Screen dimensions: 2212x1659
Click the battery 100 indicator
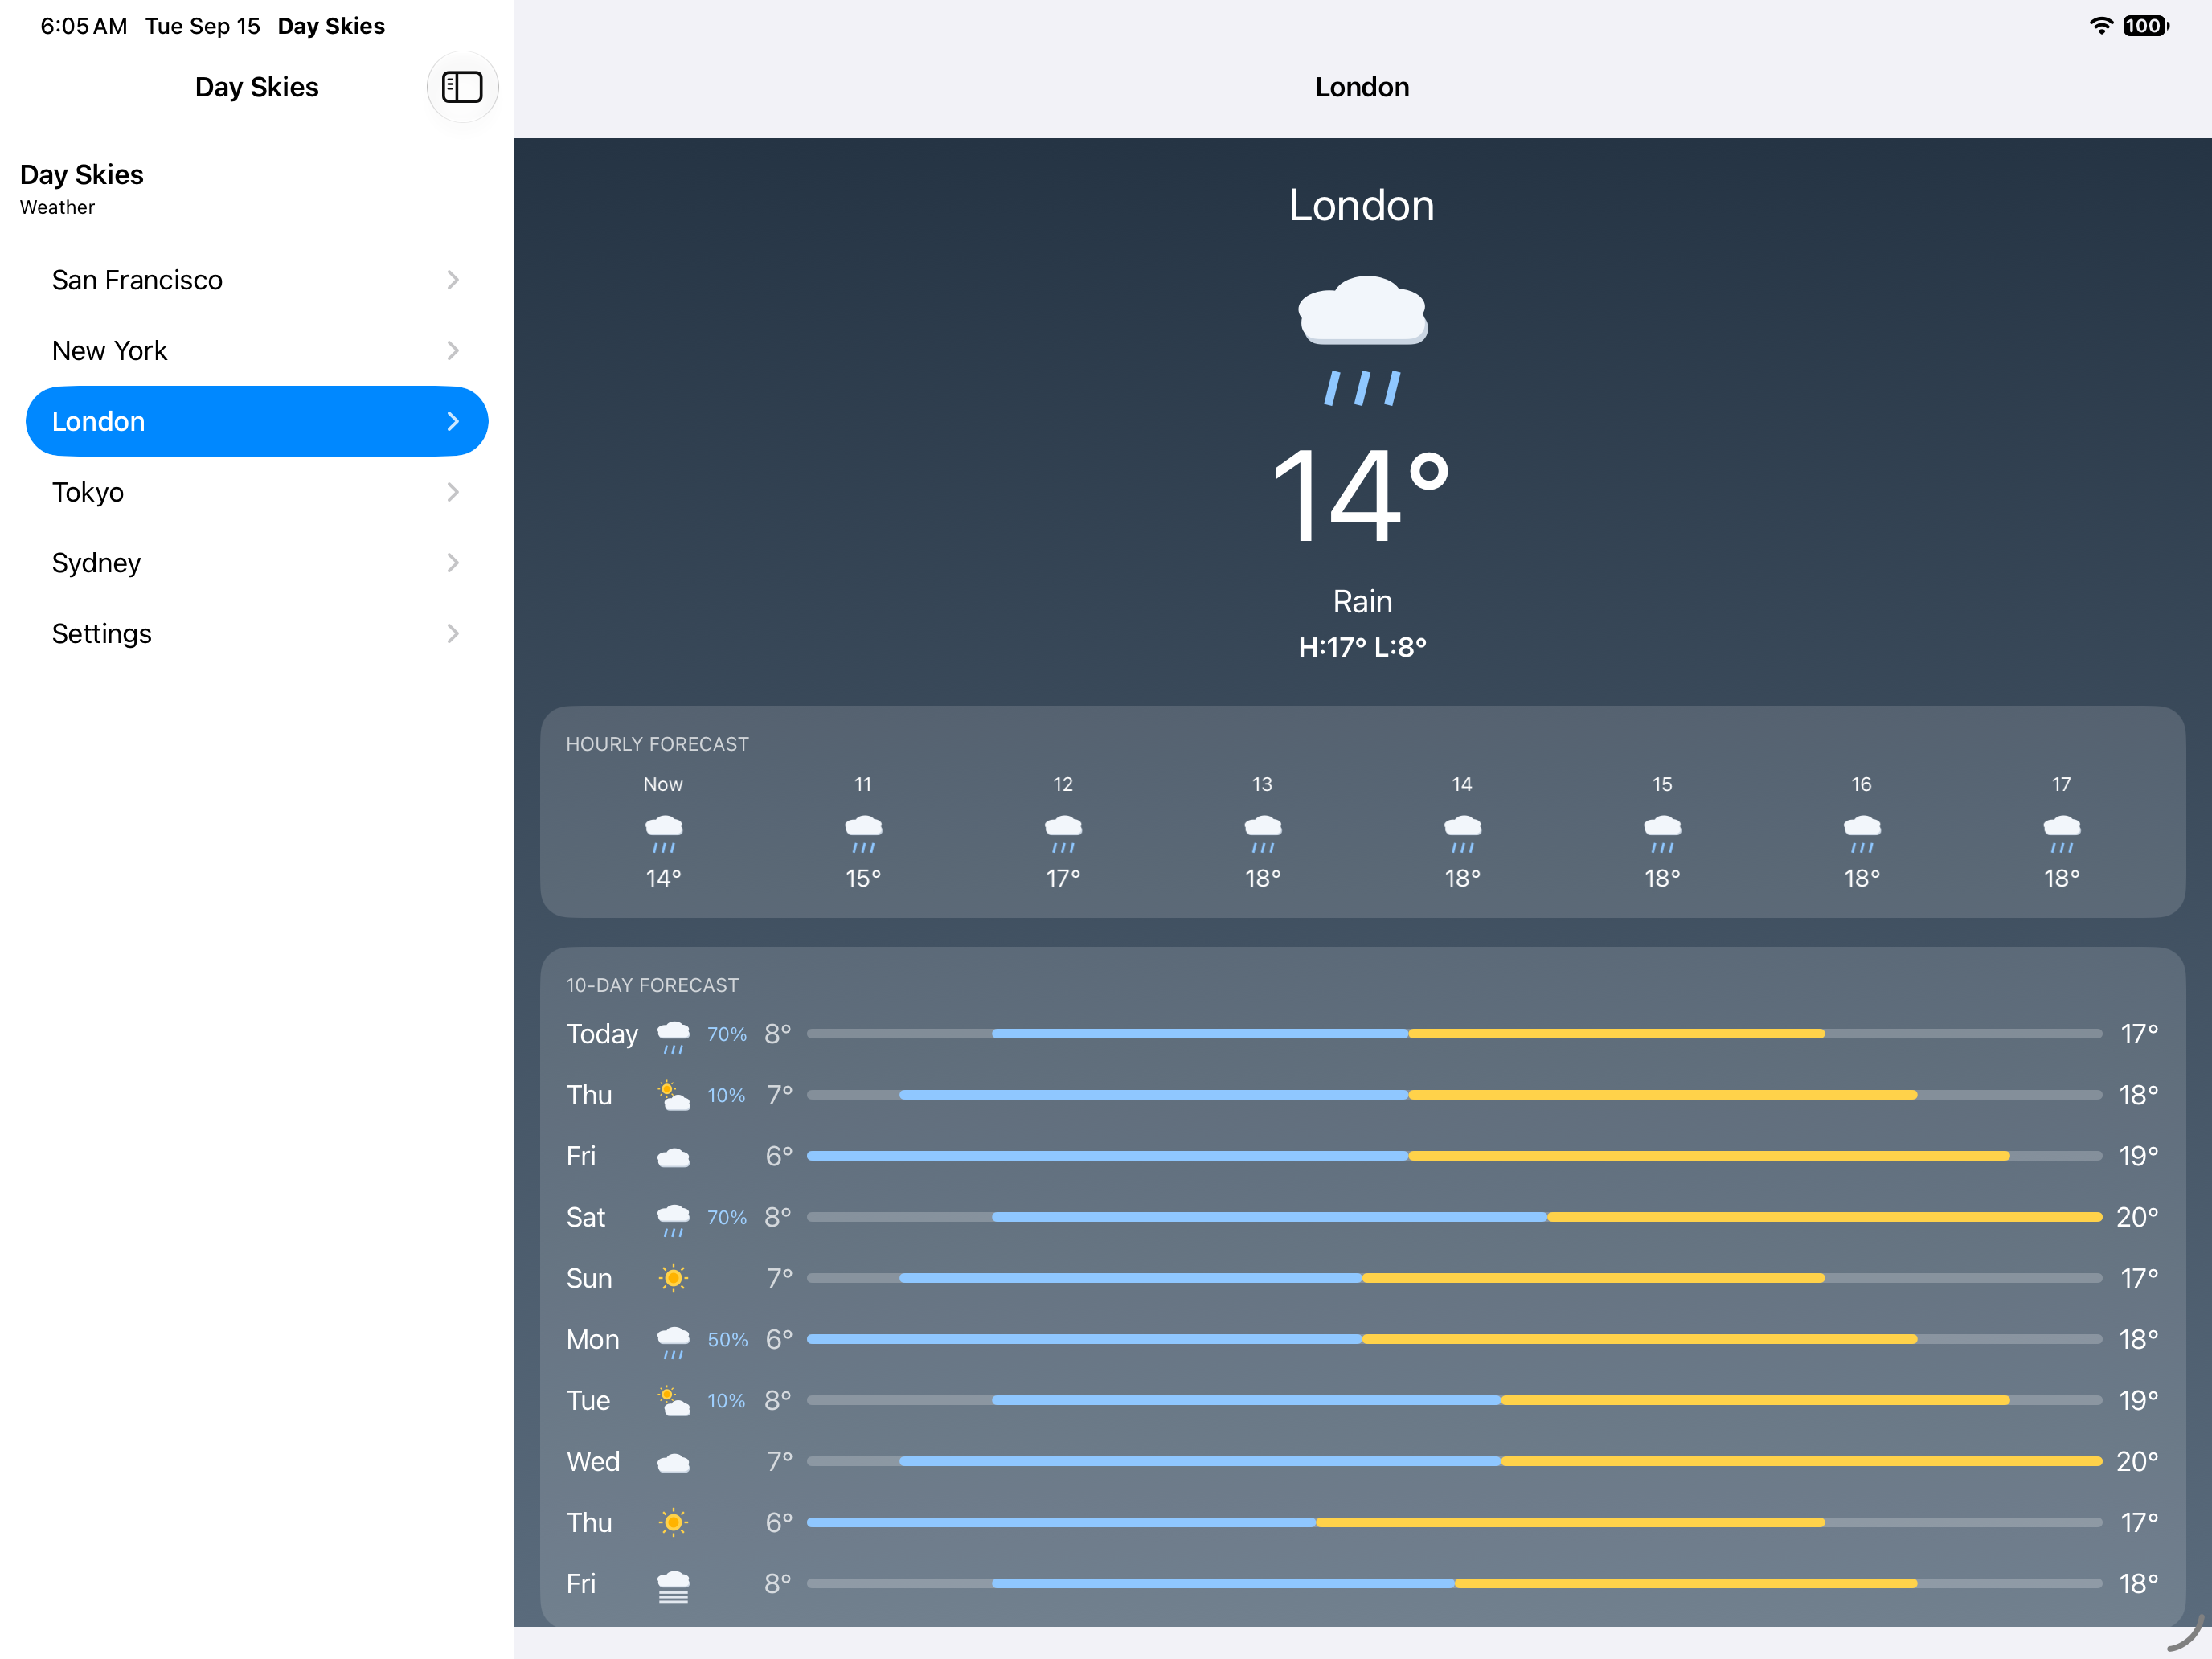pos(2146,25)
